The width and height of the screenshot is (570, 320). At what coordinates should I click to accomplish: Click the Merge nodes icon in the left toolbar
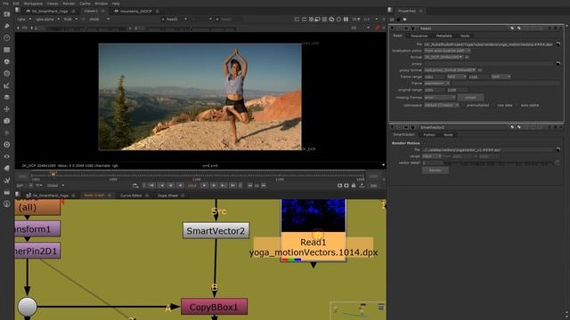point(6,97)
